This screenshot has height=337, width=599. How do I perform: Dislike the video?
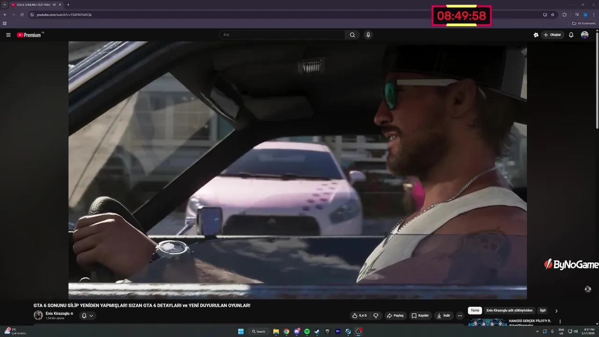tap(376, 315)
